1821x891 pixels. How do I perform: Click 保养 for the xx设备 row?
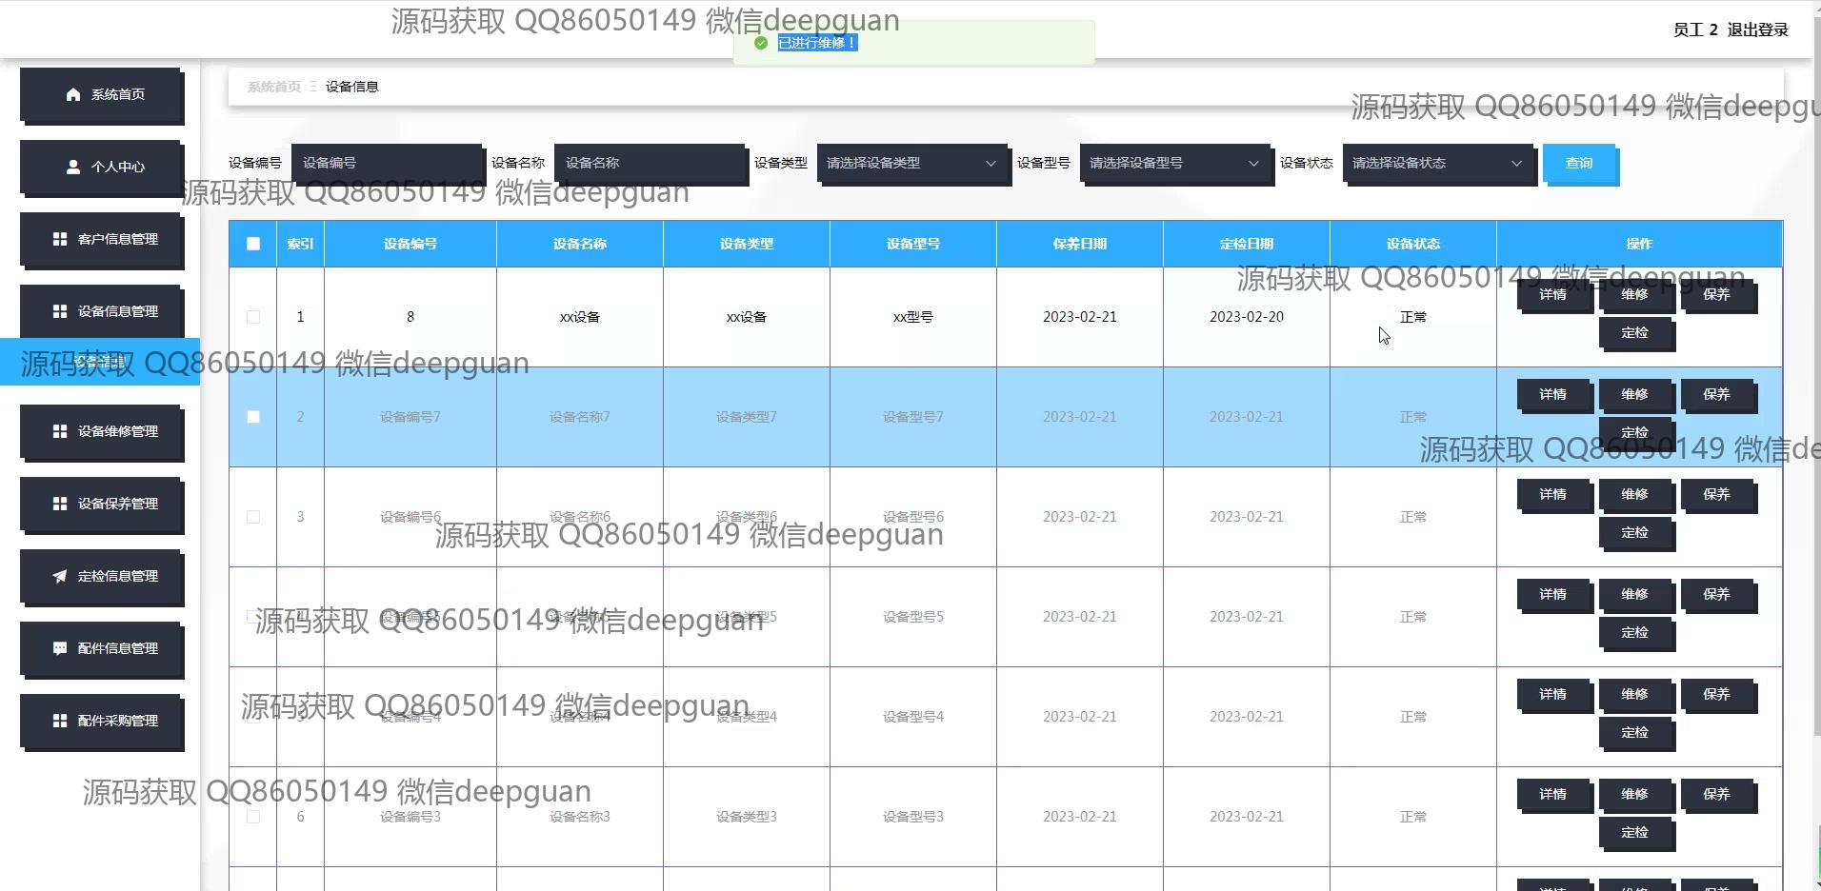point(1717,295)
